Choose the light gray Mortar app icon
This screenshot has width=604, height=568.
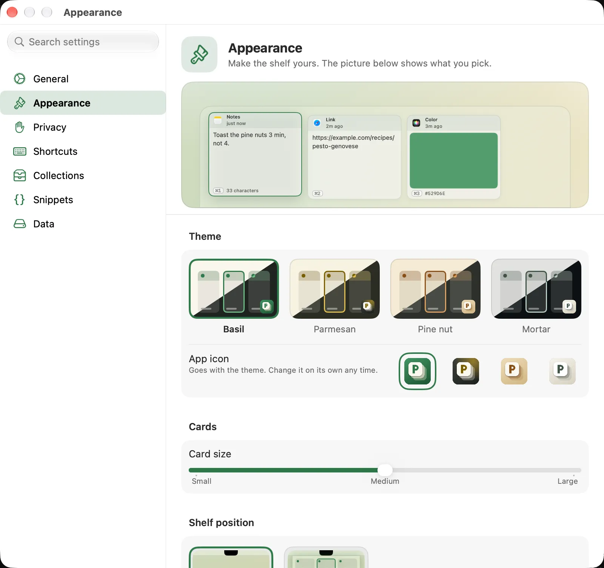[x=562, y=371]
